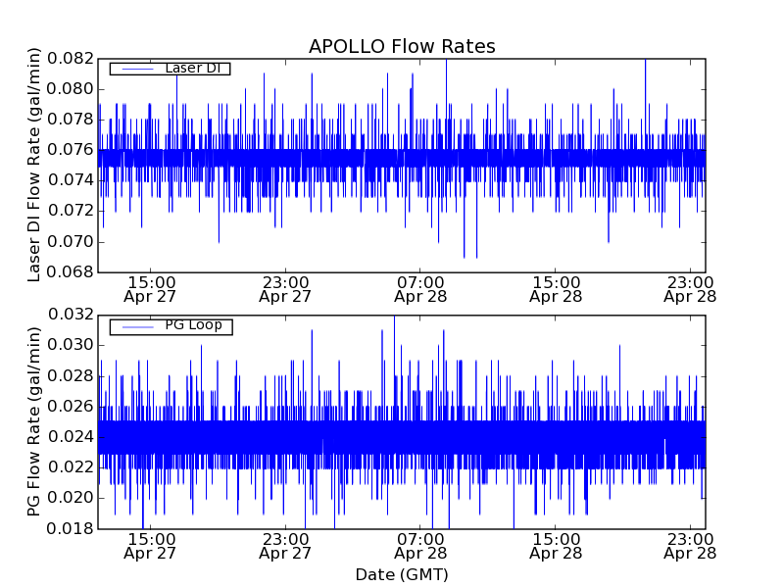Screen dimensions: 784x588
Task: Click "23:00 Apr 28" tick under Laser DI plot
Action: [691, 289]
